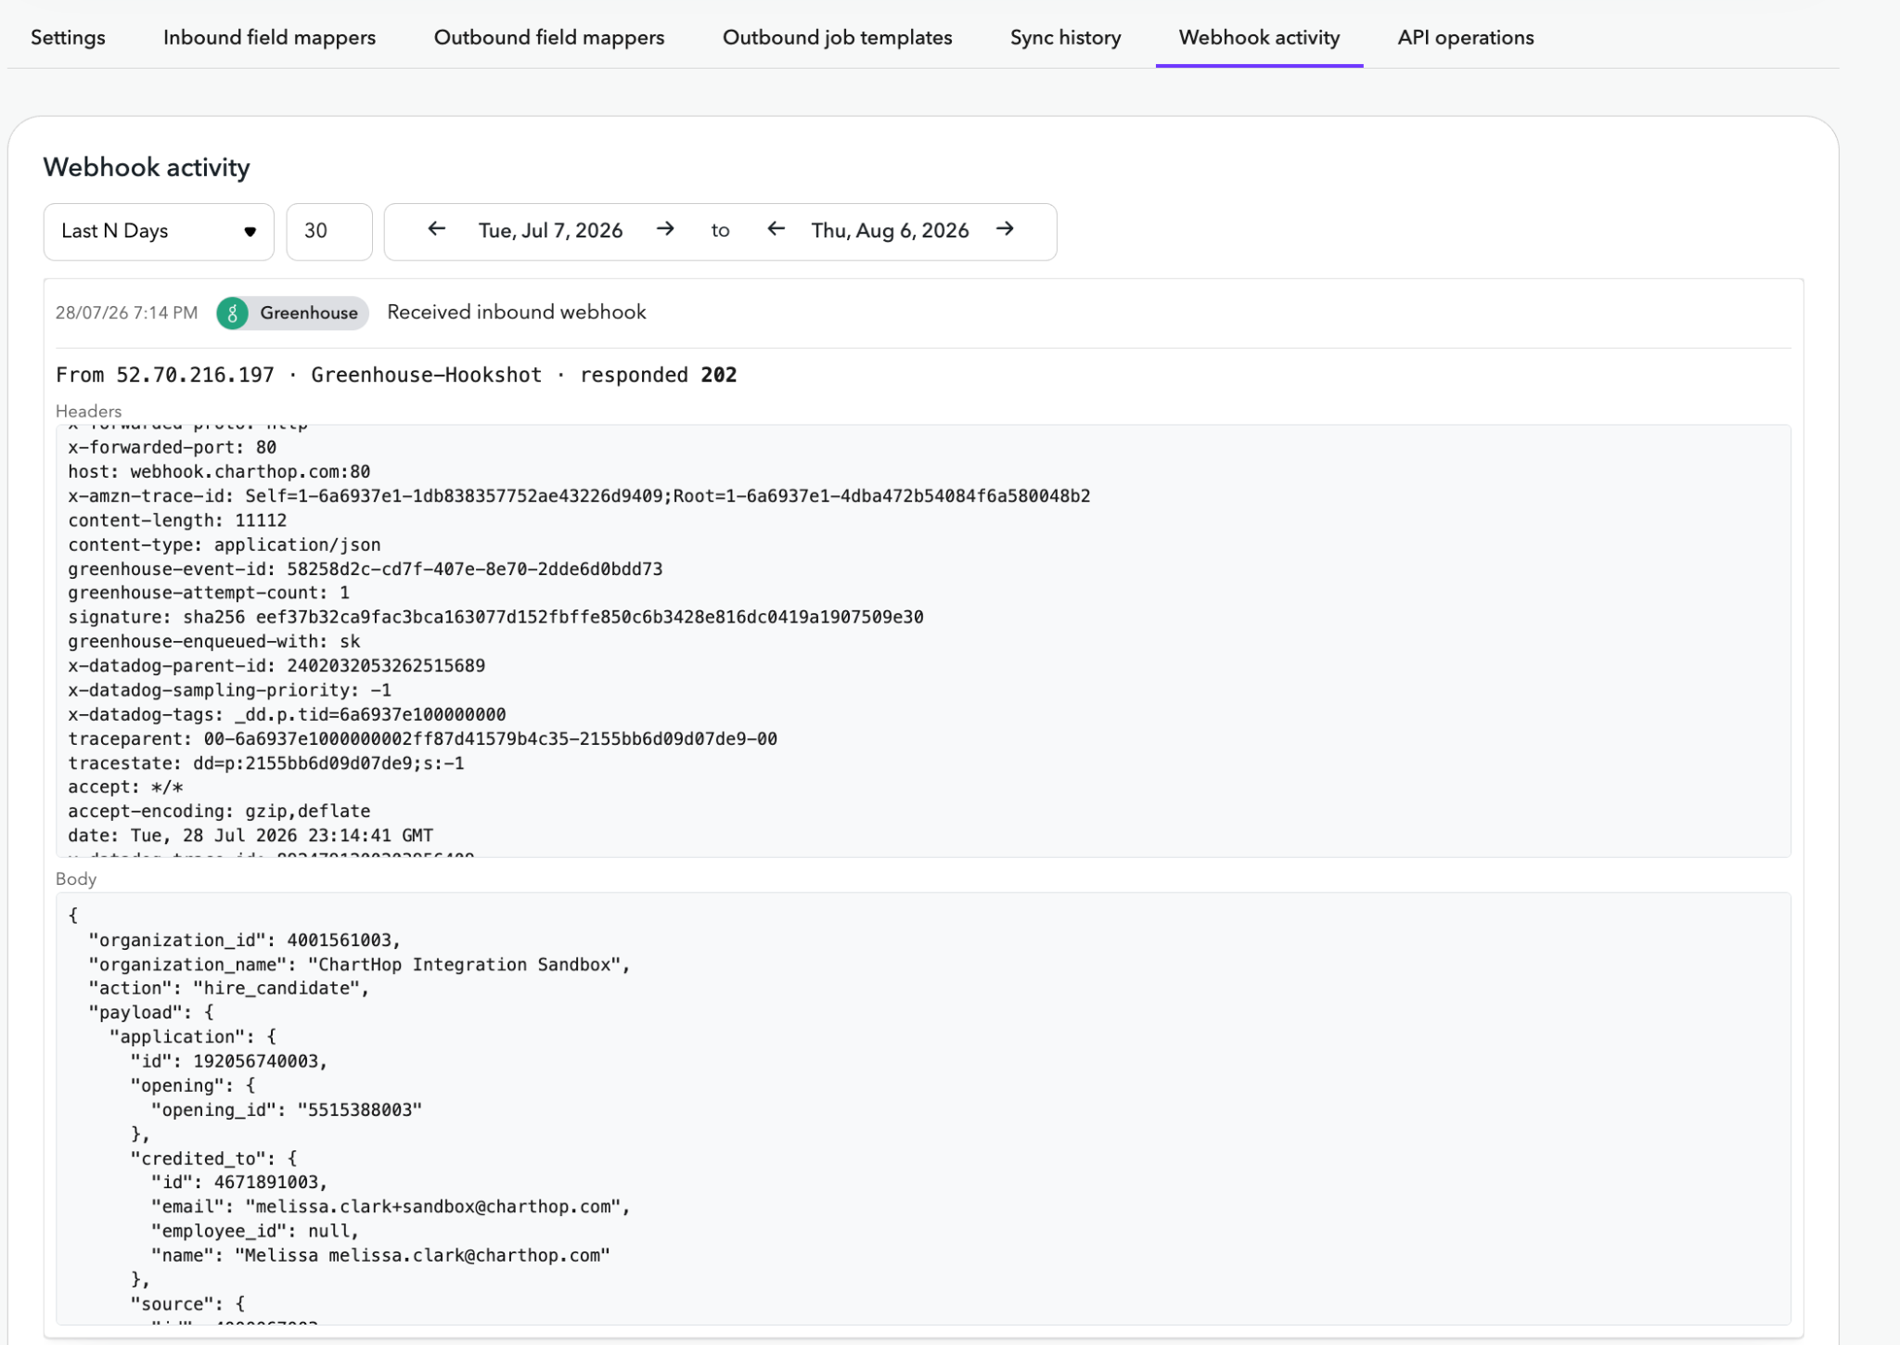Click end date Thu, Aug 6, 2026
Image resolution: width=1900 pixels, height=1345 pixels.
coord(890,230)
